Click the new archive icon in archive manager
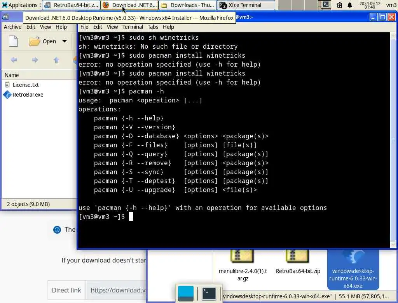The image size is (398, 303). [x=13, y=41]
